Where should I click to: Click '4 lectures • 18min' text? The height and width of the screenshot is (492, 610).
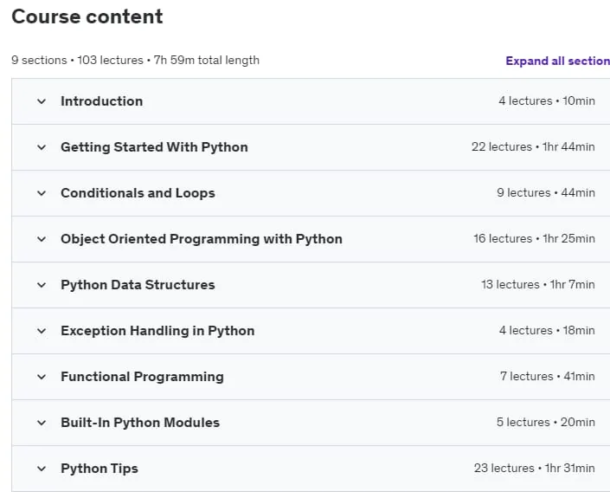coord(547,331)
